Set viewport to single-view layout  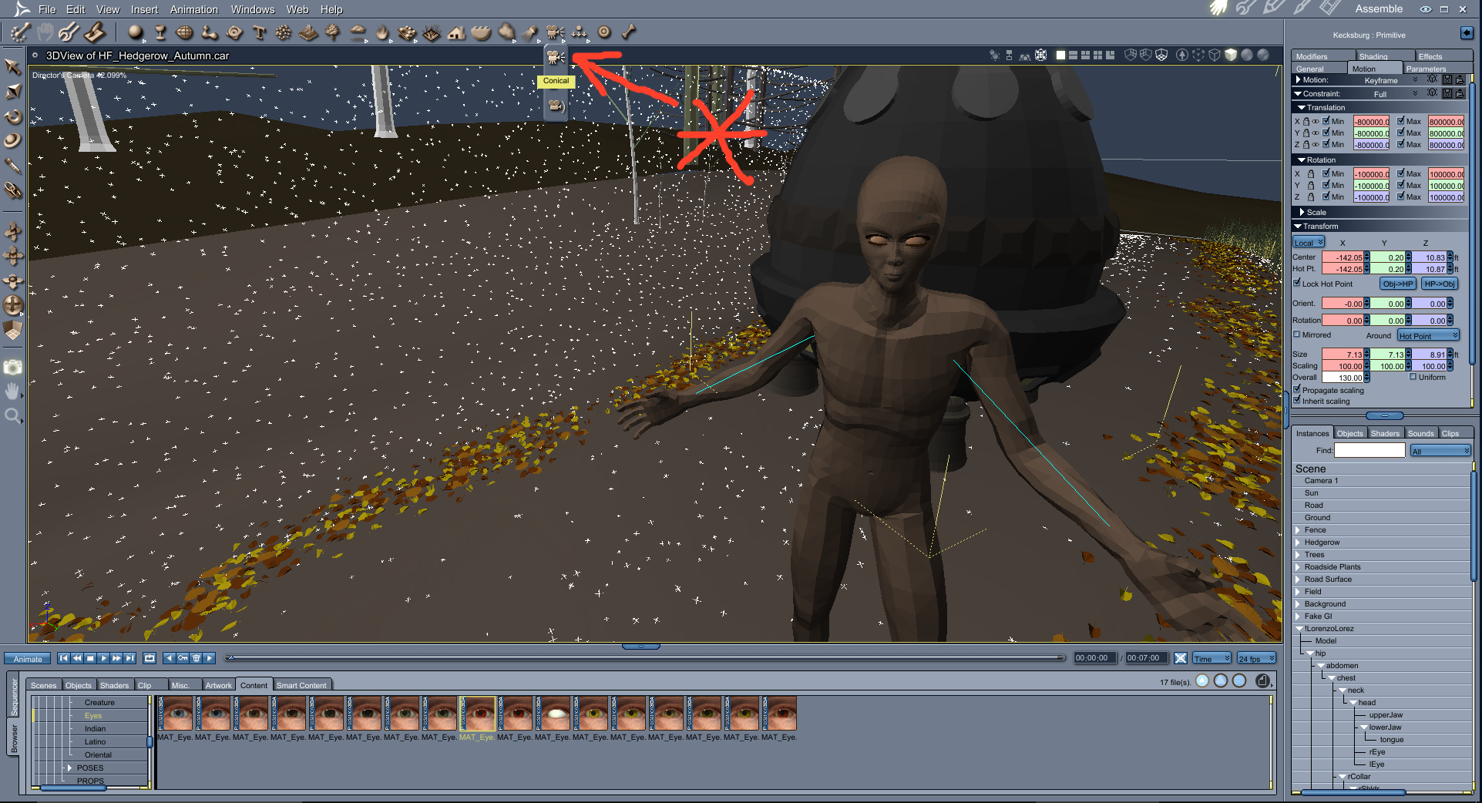click(1060, 55)
